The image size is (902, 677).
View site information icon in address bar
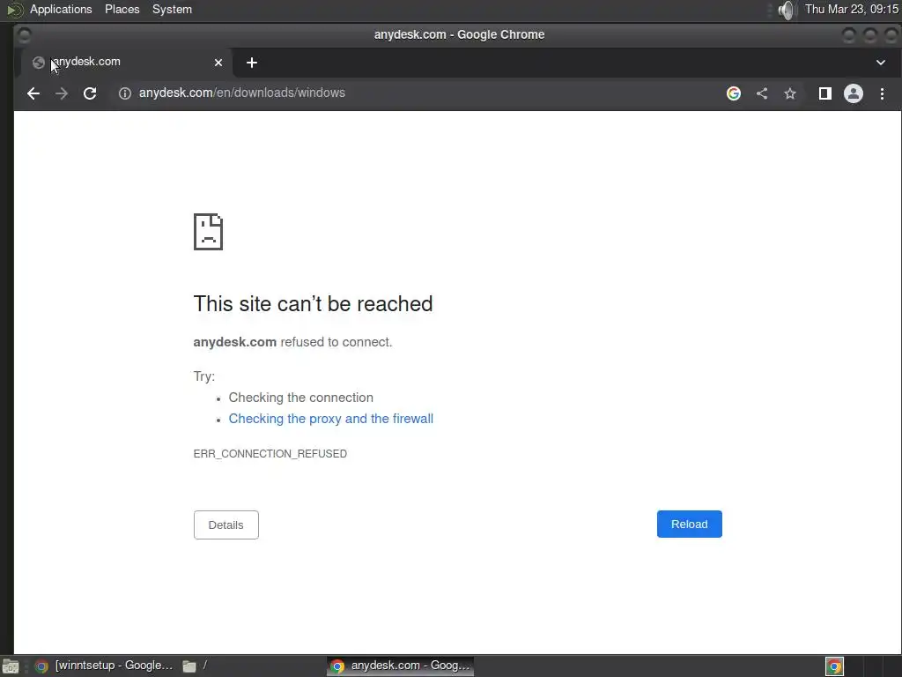coord(125,93)
